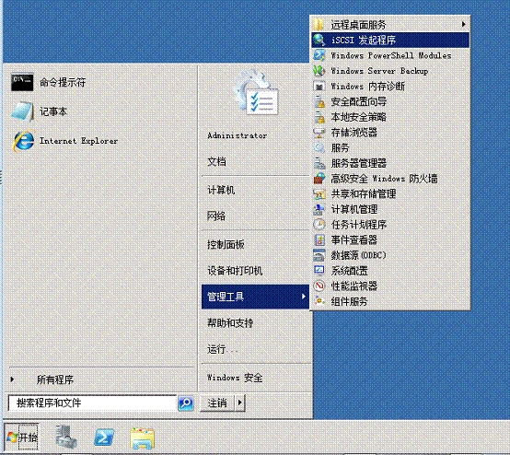The width and height of the screenshot is (510, 455).
Task: Click the Windows 内存诊断 chip icon
Action: tap(319, 87)
